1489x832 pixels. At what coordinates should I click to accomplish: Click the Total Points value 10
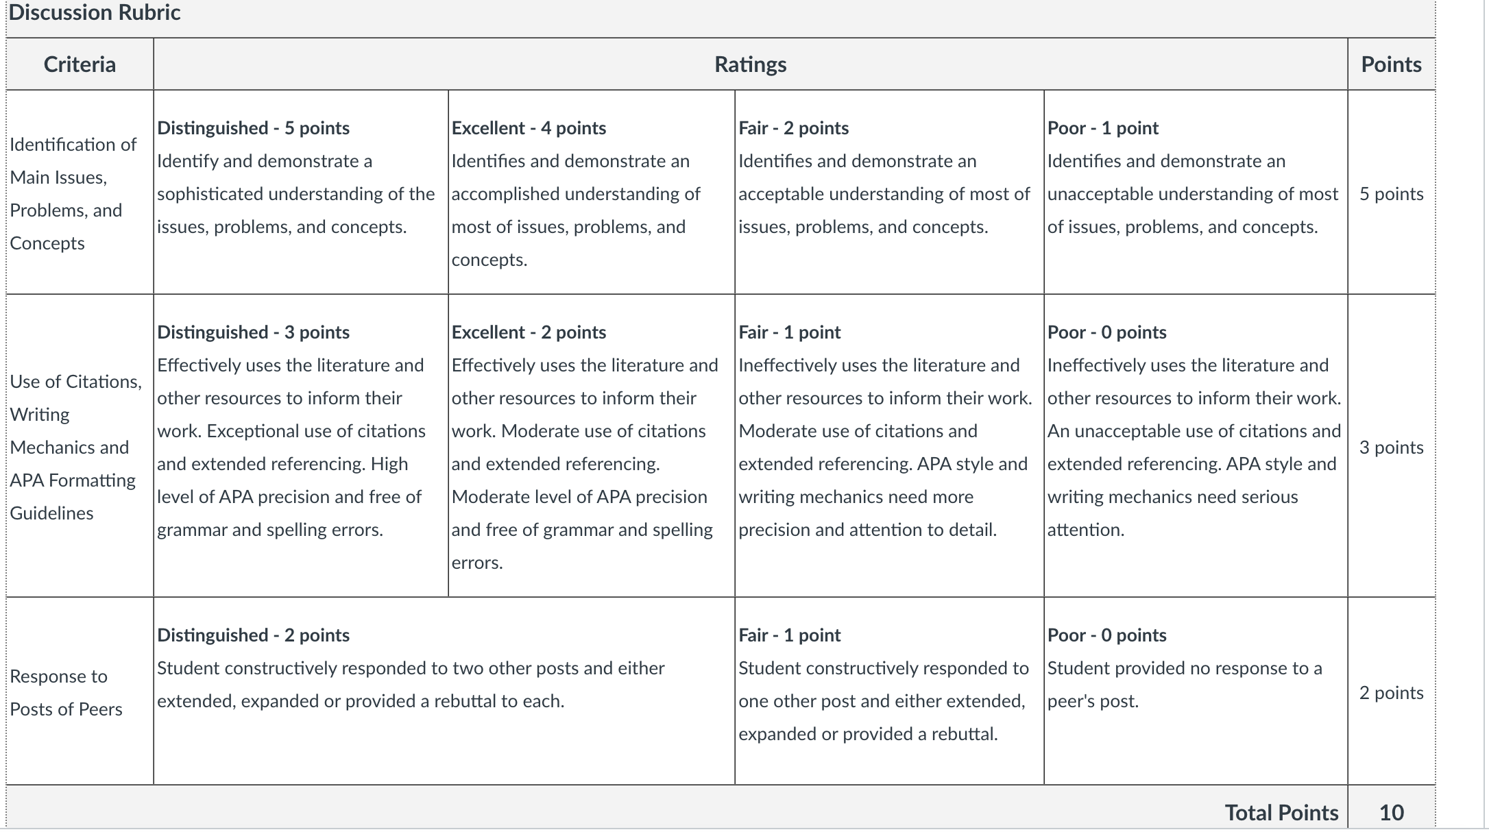click(1391, 812)
